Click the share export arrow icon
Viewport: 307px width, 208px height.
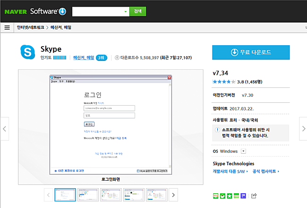pos(254,196)
